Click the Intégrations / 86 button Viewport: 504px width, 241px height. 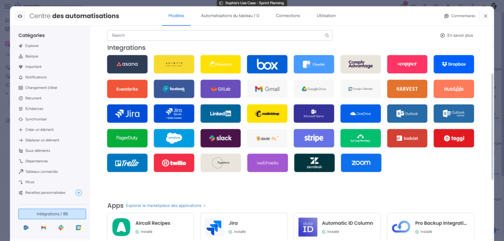point(52,214)
